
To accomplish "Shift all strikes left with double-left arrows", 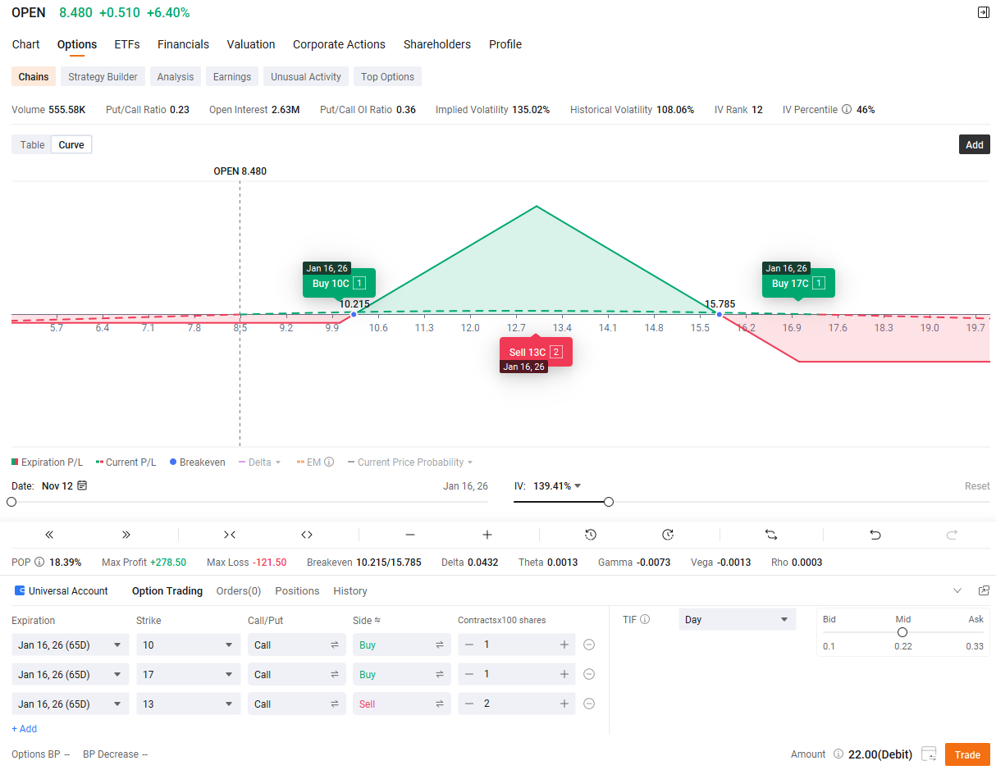I will click(x=49, y=535).
